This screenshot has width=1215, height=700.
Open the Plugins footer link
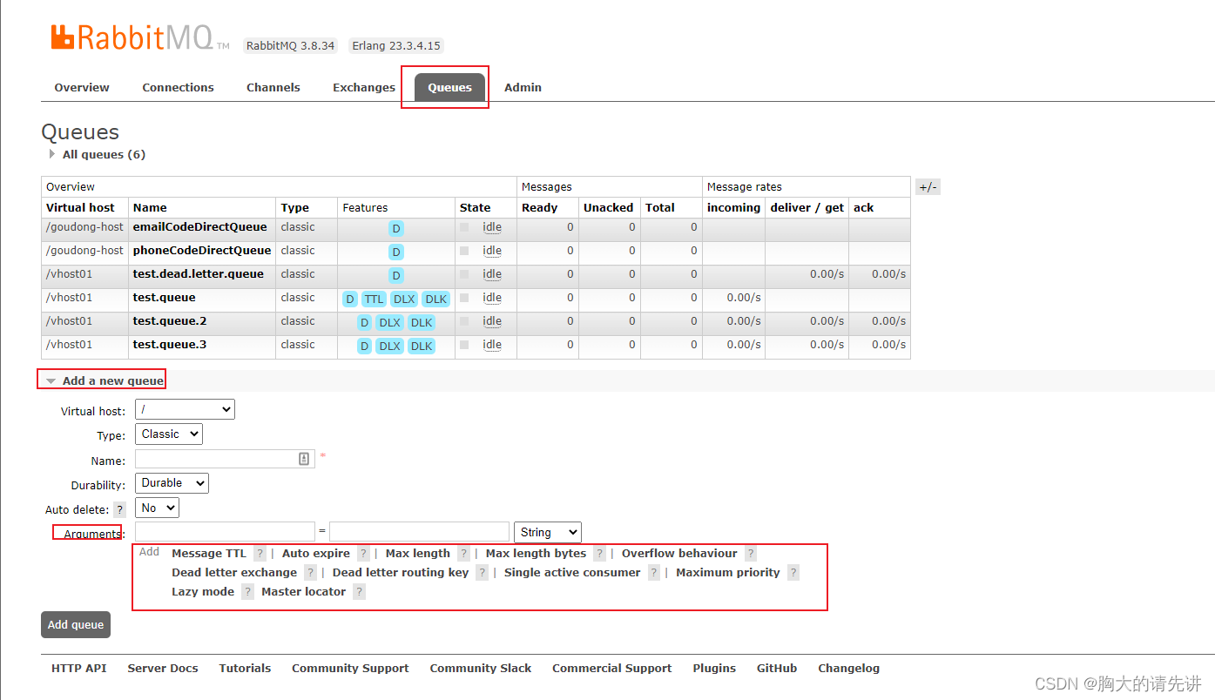714,669
